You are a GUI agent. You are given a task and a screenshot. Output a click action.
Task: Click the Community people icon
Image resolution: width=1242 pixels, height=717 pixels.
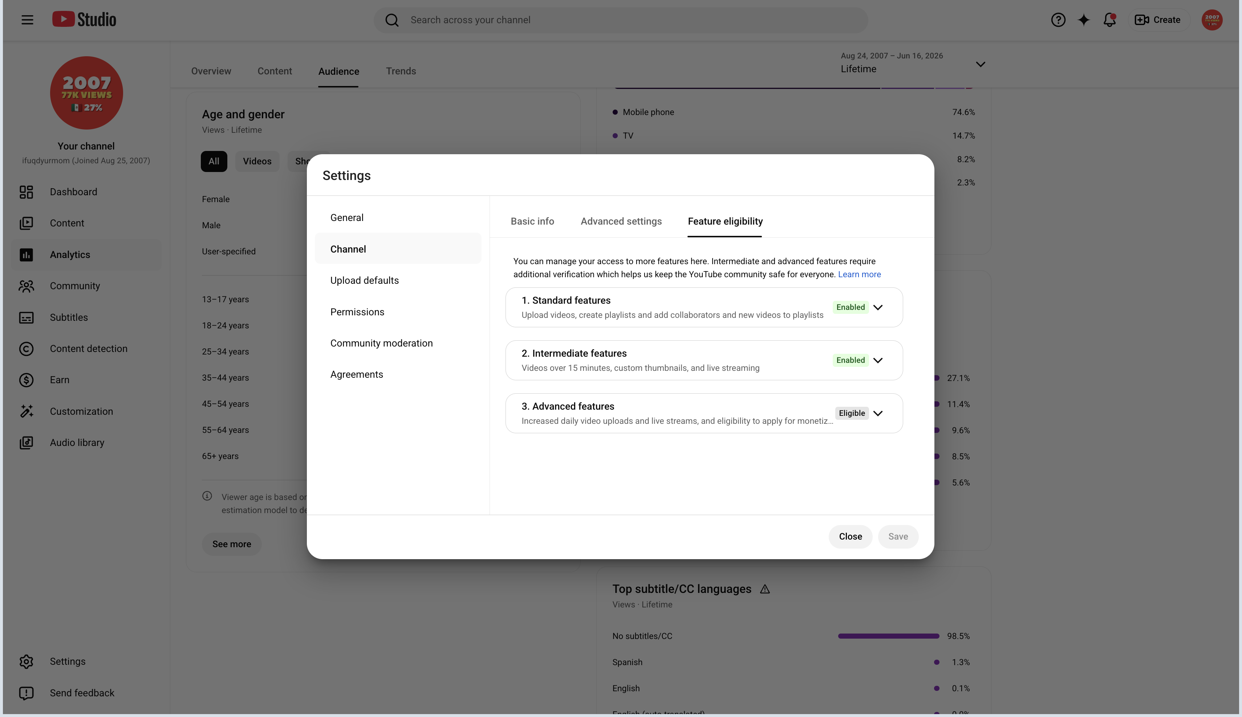[x=26, y=286]
